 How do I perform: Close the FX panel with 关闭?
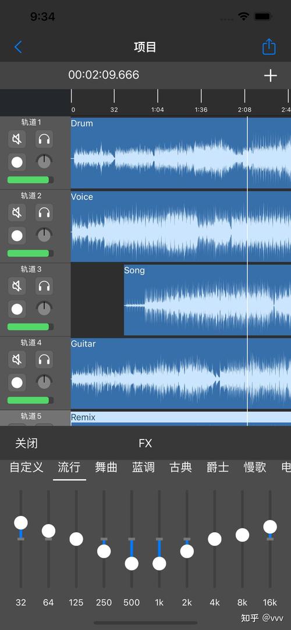coord(27,443)
